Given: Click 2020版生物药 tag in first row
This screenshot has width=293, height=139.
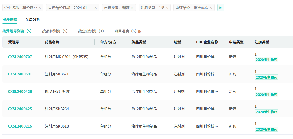Looking at the screenshot, I should tap(266, 60).
